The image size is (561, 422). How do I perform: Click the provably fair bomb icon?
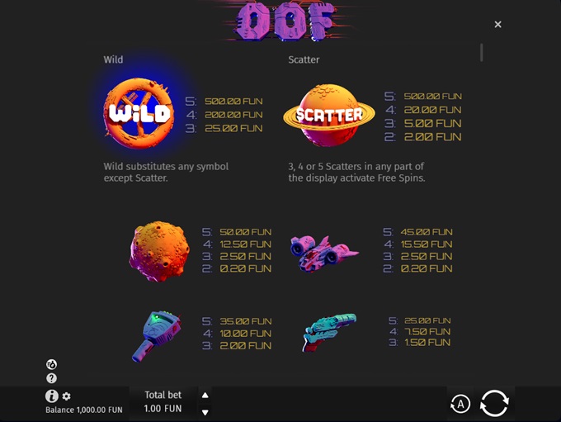coord(51,364)
